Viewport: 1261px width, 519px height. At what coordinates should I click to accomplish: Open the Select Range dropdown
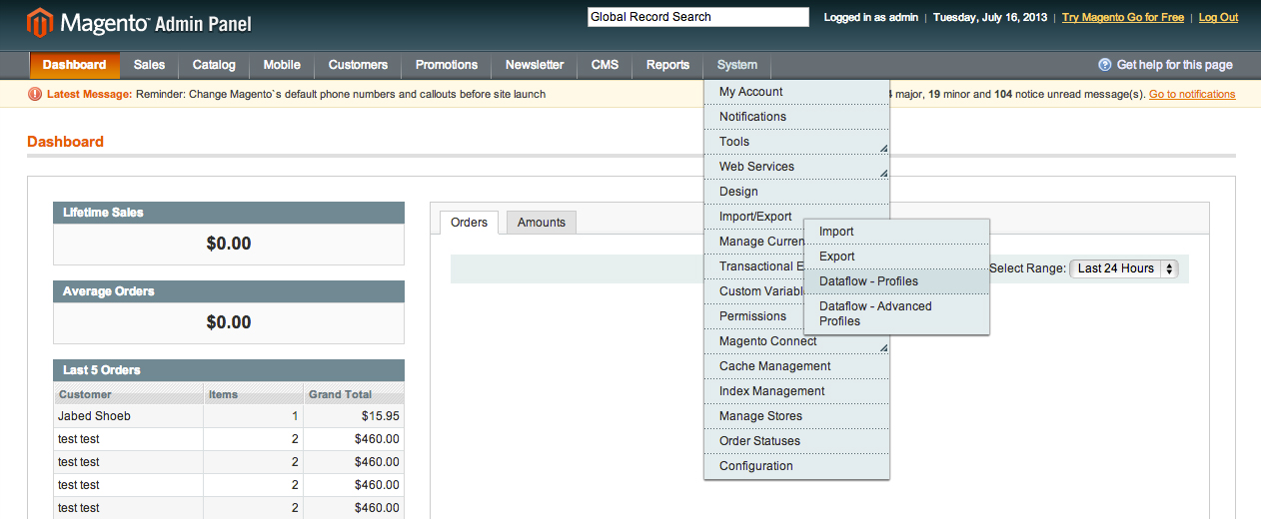tap(1124, 268)
